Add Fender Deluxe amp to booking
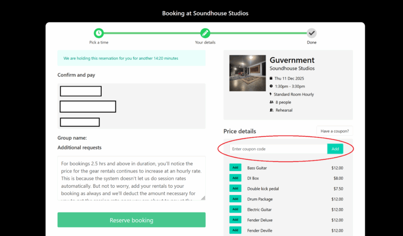This screenshot has height=236, width=403. point(235,220)
